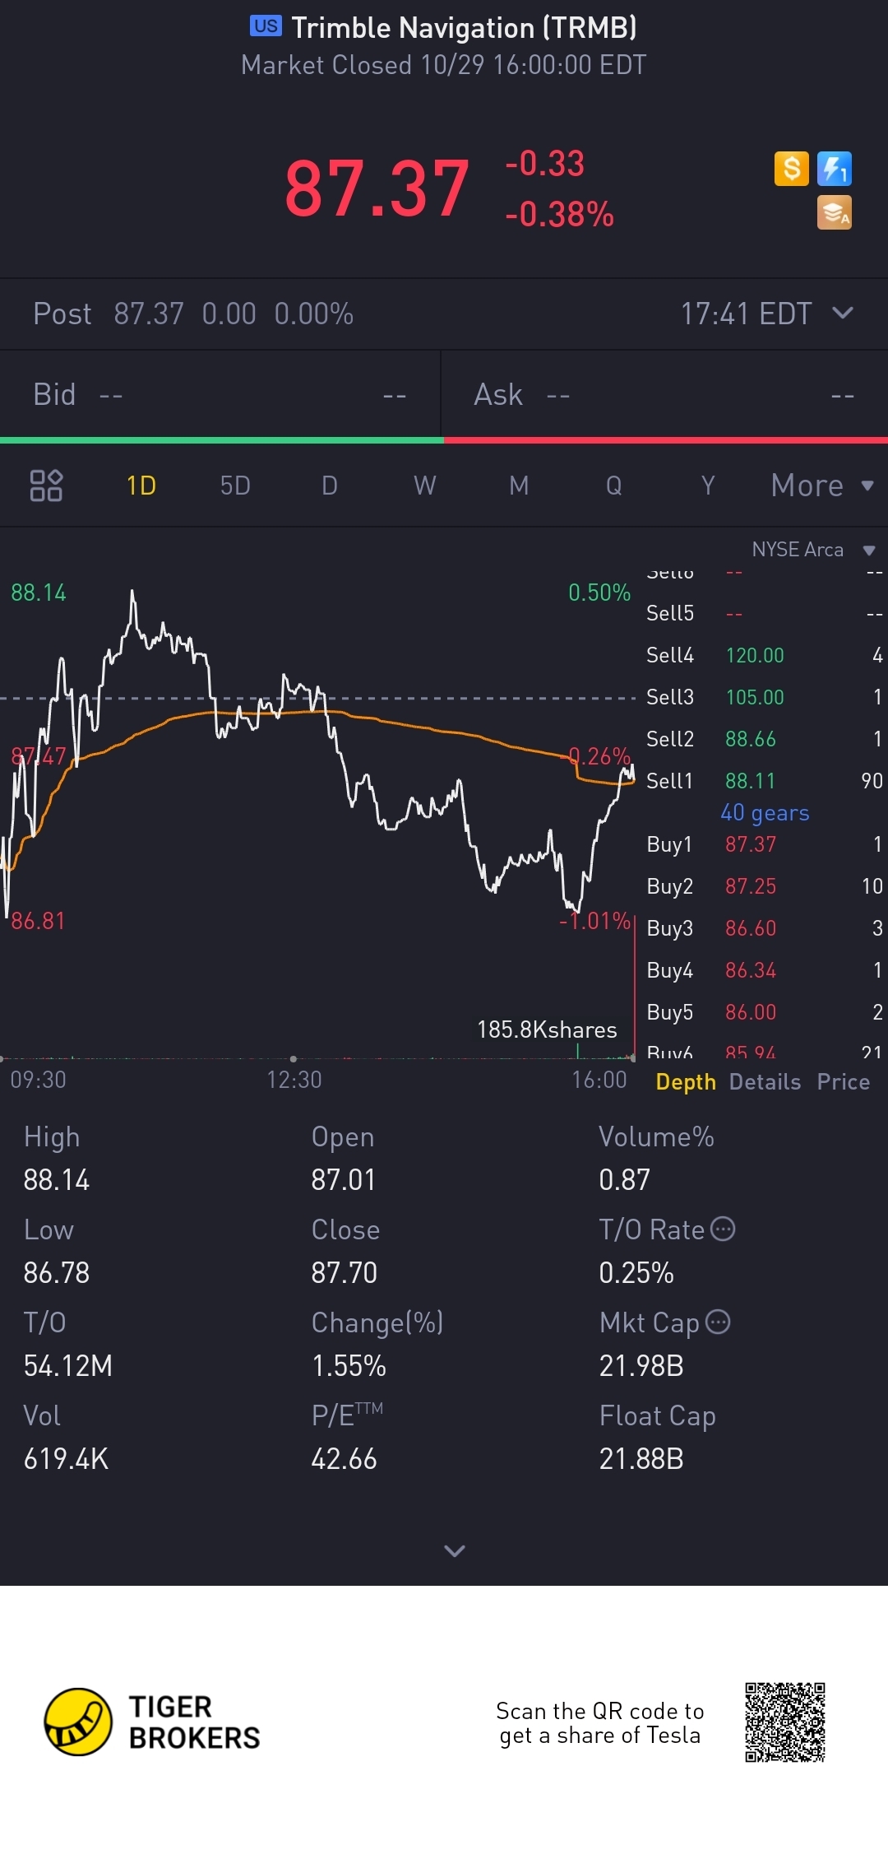Image resolution: width=888 pixels, height=1859 pixels.
Task: Tap the Low value 86.78
Action: pyautogui.click(x=56, y=1273)
